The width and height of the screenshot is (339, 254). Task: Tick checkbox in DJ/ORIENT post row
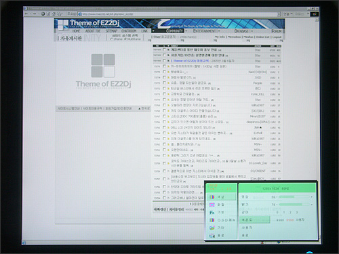(164, 171)
